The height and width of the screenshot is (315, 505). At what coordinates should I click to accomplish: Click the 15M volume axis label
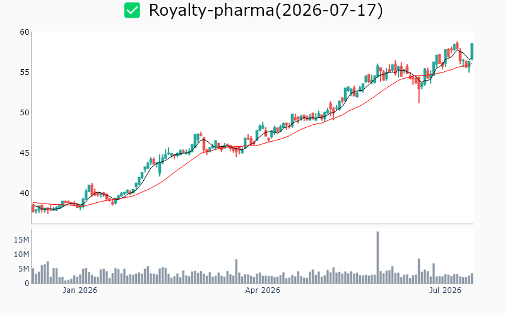(x=21, y=240)
